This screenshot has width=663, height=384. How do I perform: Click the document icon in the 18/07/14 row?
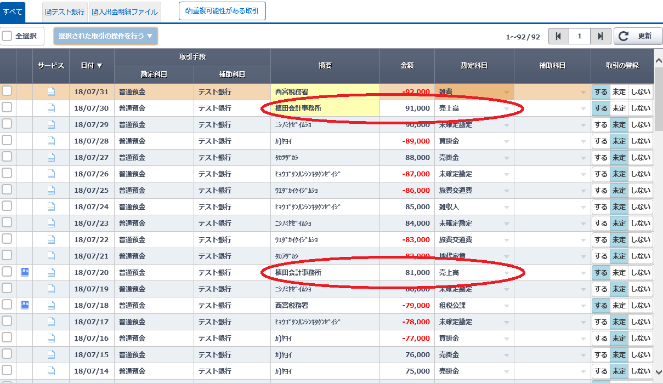pyautogui.click(x=51, y=371)
